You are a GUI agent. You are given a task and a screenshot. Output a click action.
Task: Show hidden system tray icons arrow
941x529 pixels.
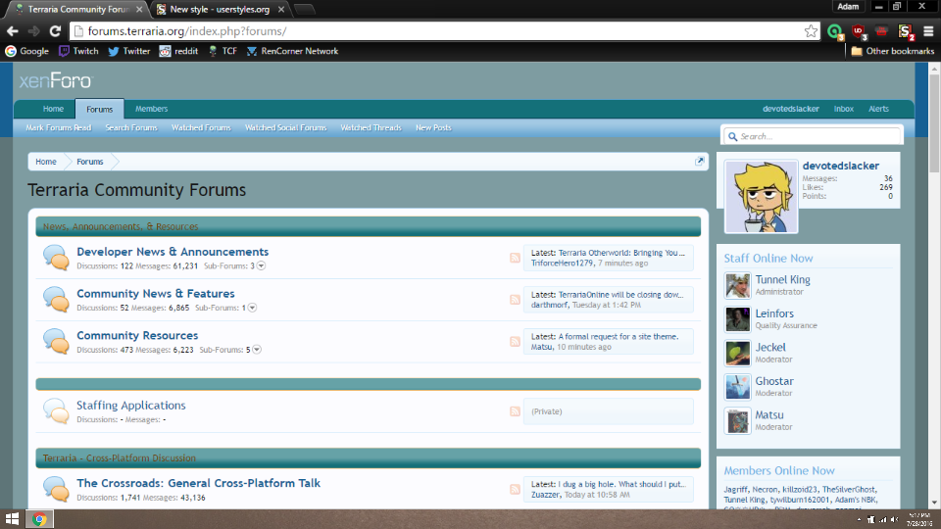[859, 519]
